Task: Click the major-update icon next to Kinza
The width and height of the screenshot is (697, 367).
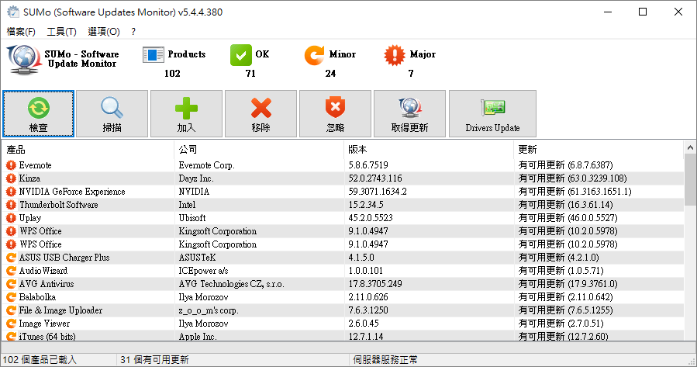Action: [x=11, y=178]
